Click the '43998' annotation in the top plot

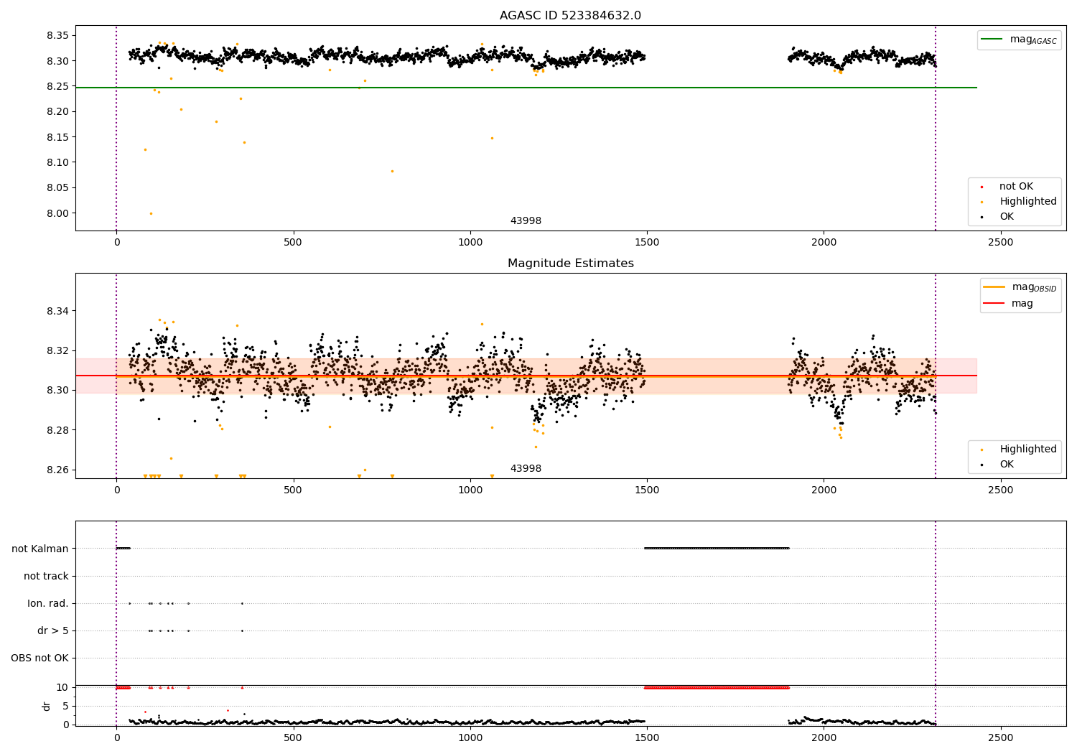(526, 221)
